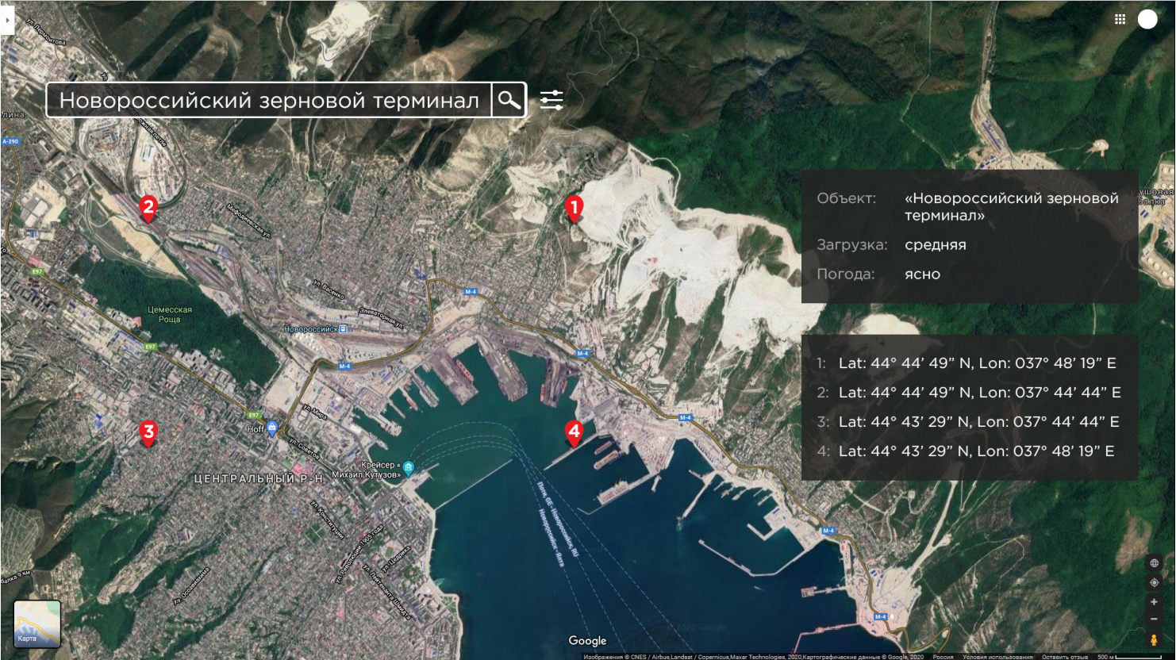This screenshot has width=1176, height=660.
Task: Select the Street View pegman
Action: click(x=1154, y=640)
